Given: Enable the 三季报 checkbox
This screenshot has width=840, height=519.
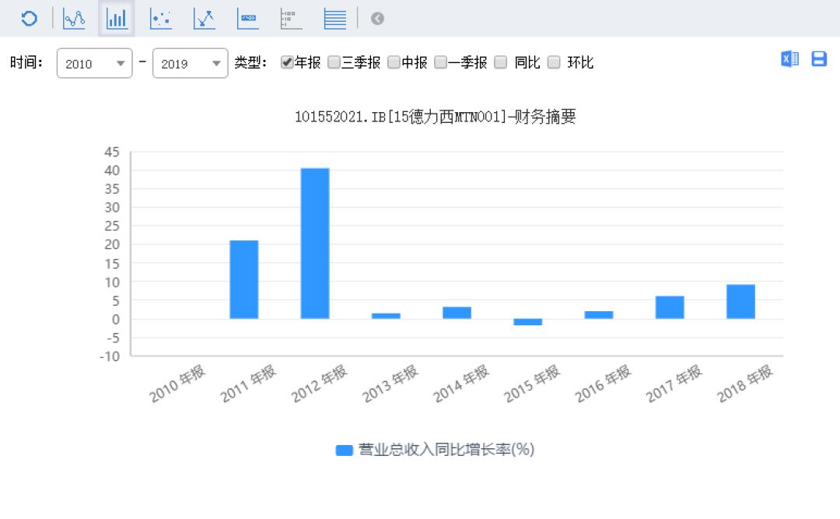Looking at the screenshot, I should (333, 62).
